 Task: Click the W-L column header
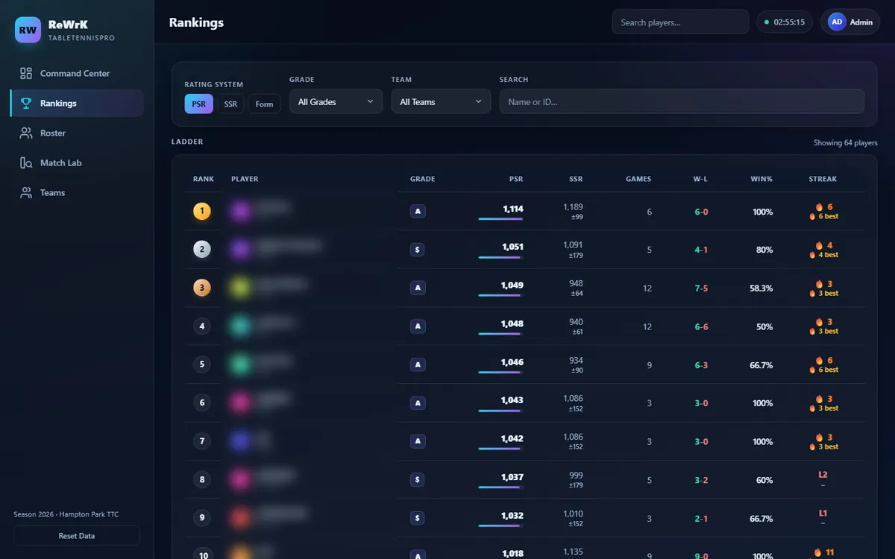point(700,179)
